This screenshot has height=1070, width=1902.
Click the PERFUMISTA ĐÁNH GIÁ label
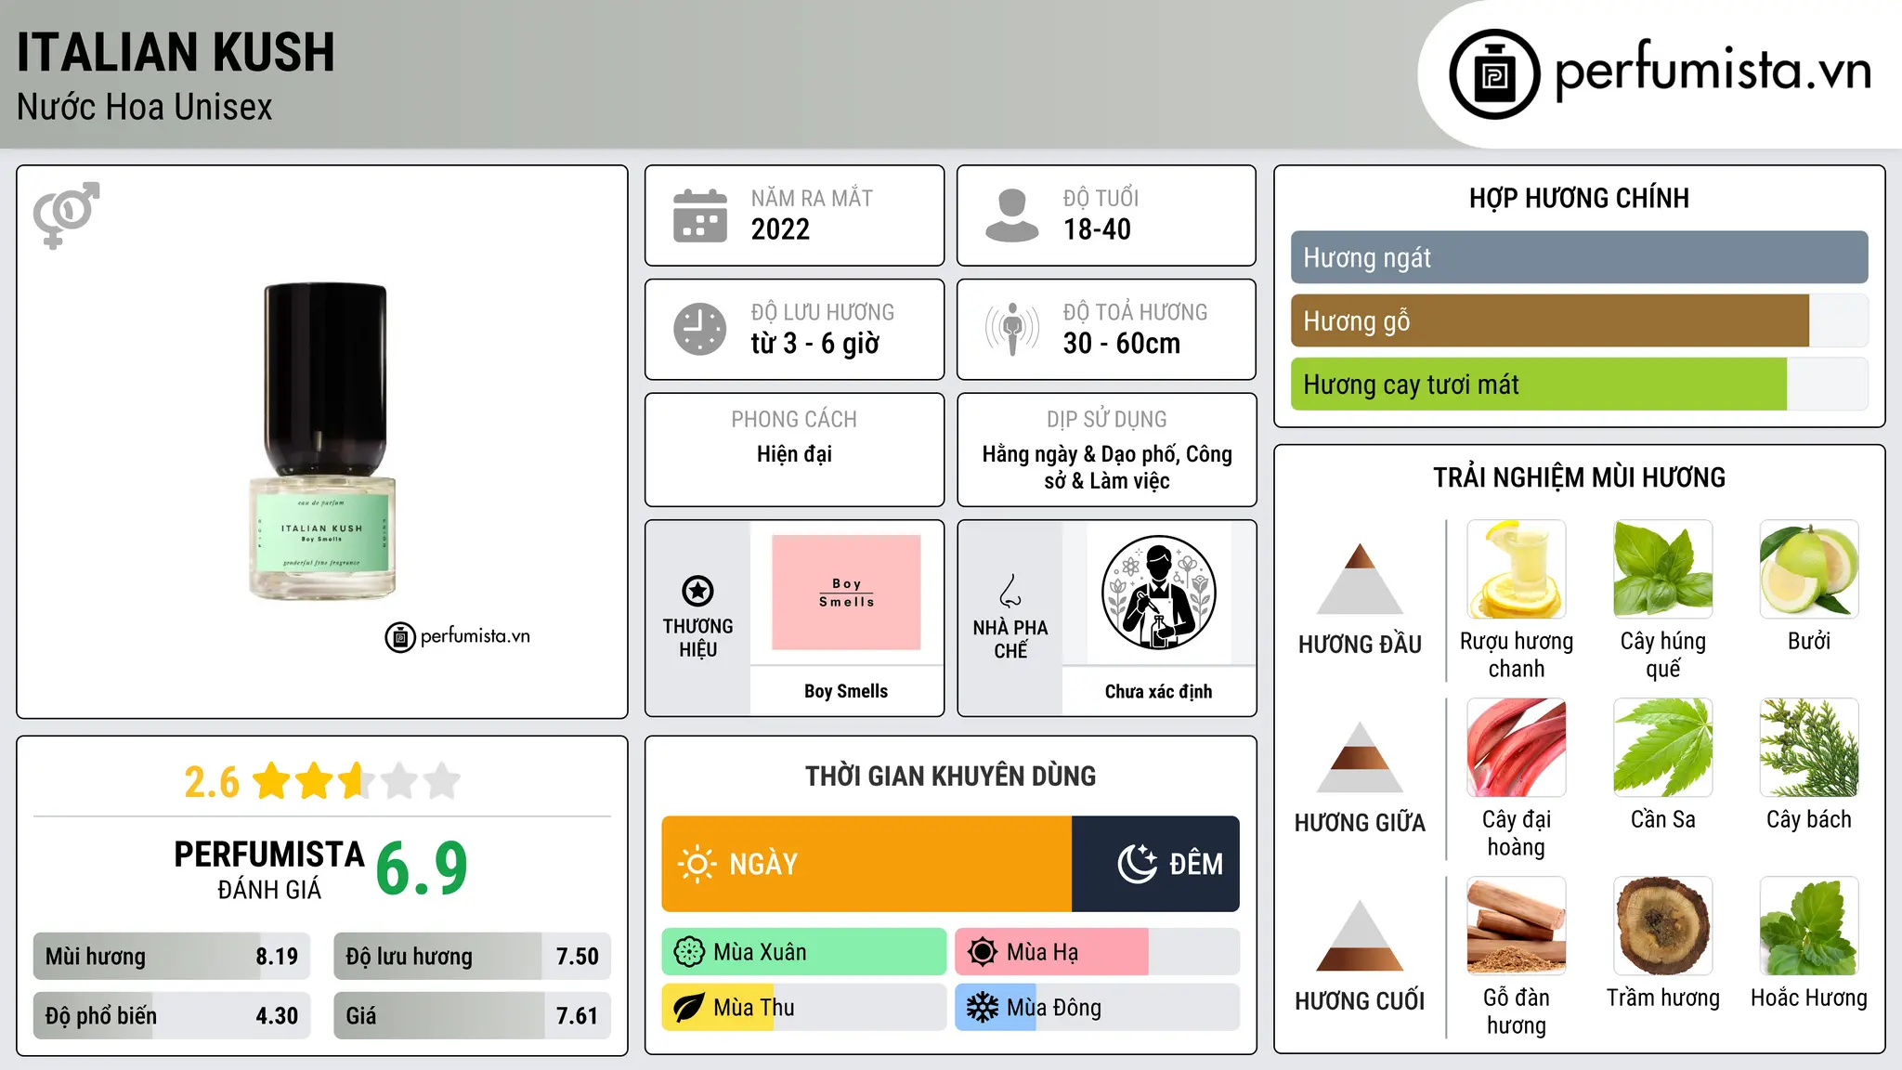(269, 869)
